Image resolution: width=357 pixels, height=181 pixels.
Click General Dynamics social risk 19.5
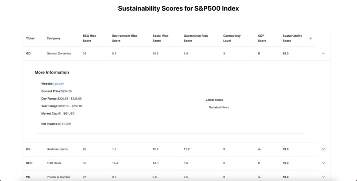tap(155, 54)
